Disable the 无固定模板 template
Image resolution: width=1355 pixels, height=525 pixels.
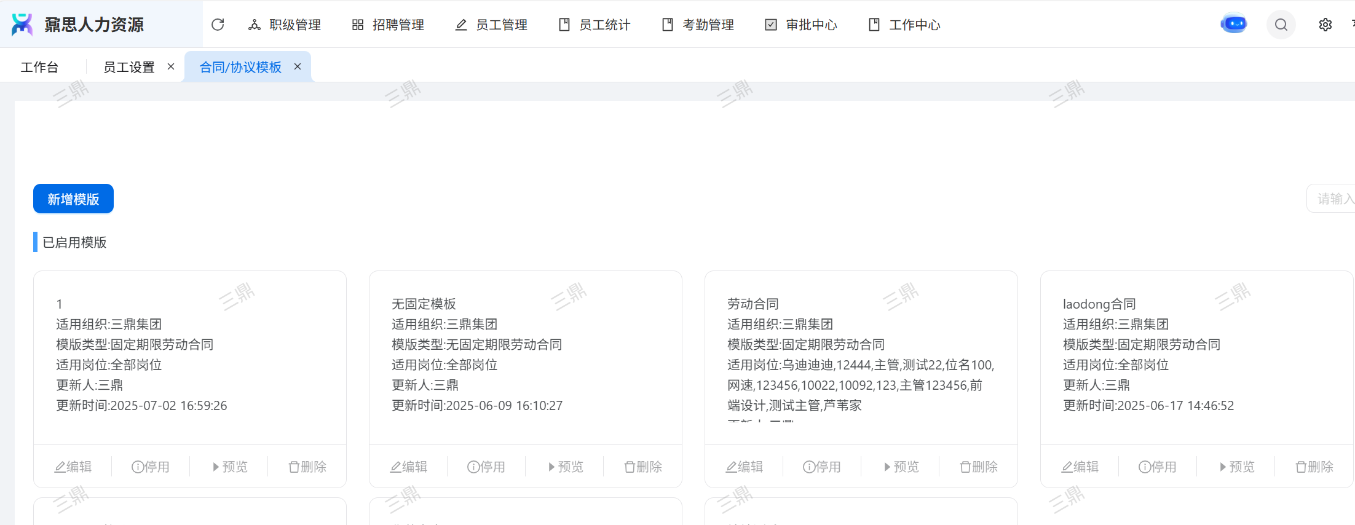[x=486, y=467]
